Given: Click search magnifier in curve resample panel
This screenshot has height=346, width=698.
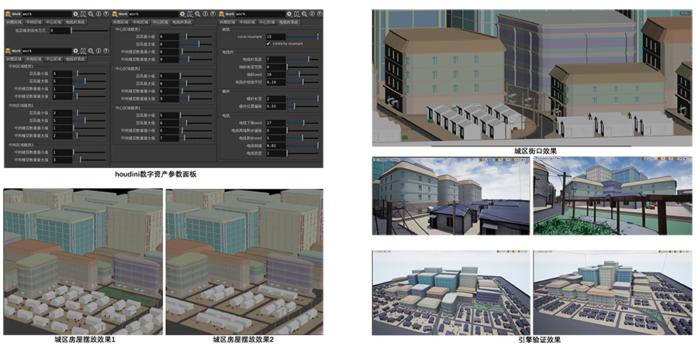Looking at the screenshot, I should coord(305,14).
